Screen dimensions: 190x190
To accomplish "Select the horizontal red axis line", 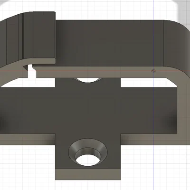I will pos(95,71).
